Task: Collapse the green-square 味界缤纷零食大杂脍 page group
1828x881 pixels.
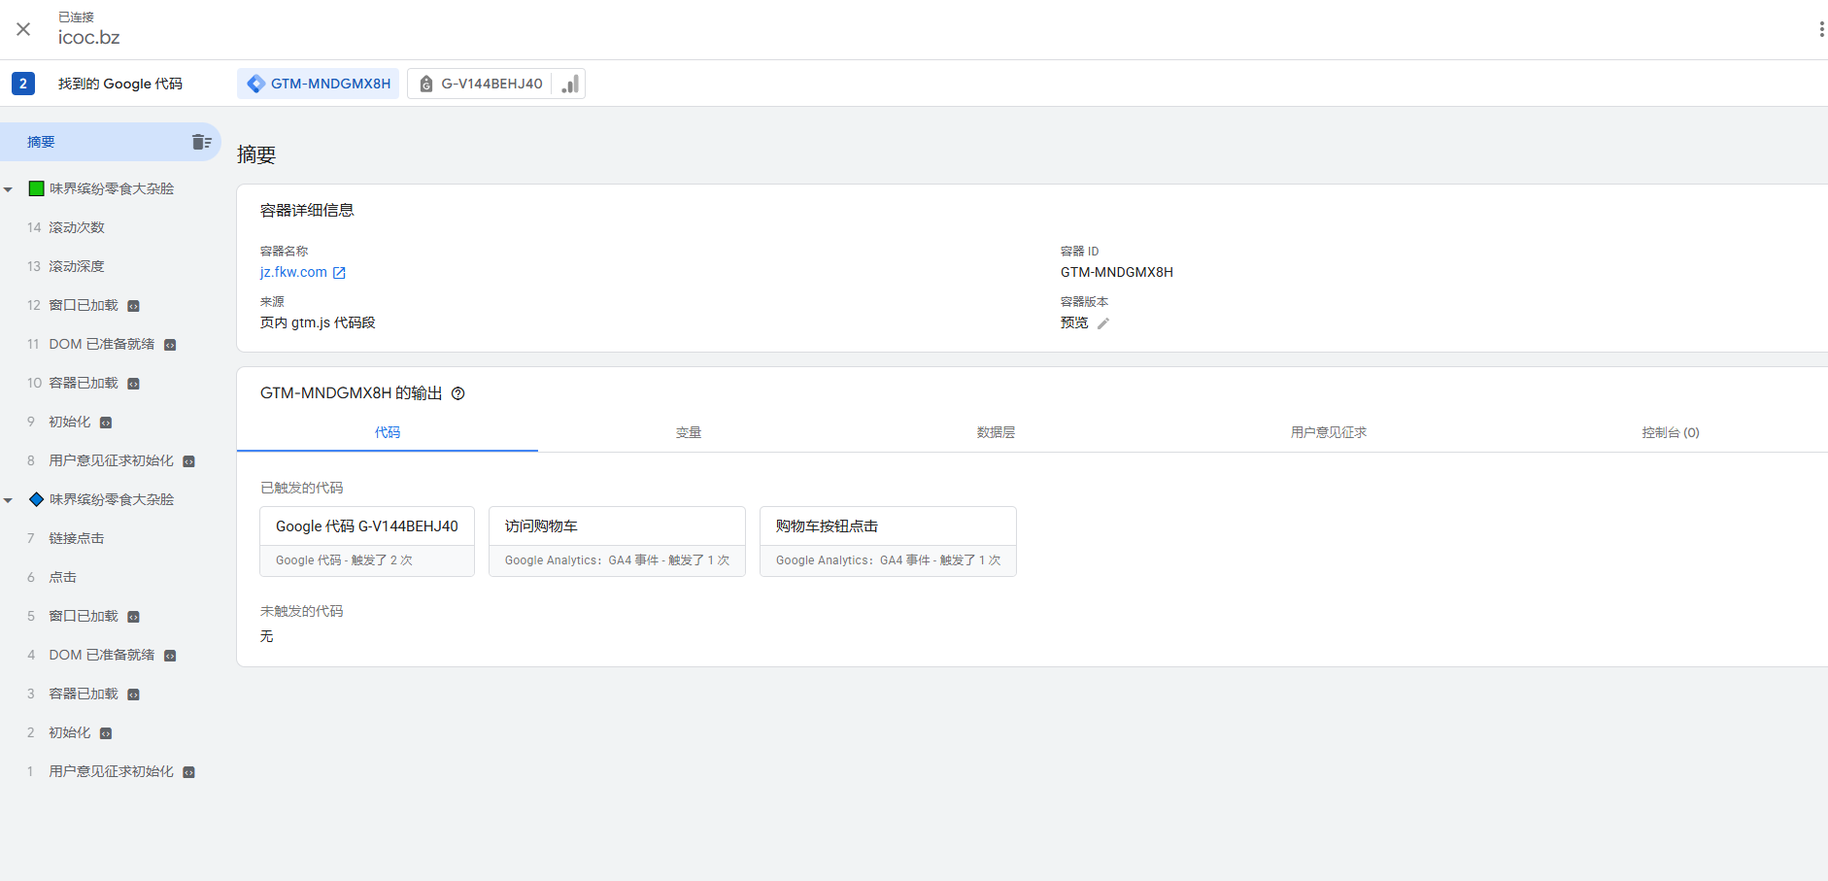Action: coord(9,189)
